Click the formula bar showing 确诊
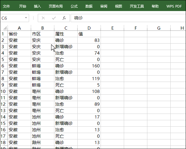This screenshot has width=186, height=149. click(128, 18)
